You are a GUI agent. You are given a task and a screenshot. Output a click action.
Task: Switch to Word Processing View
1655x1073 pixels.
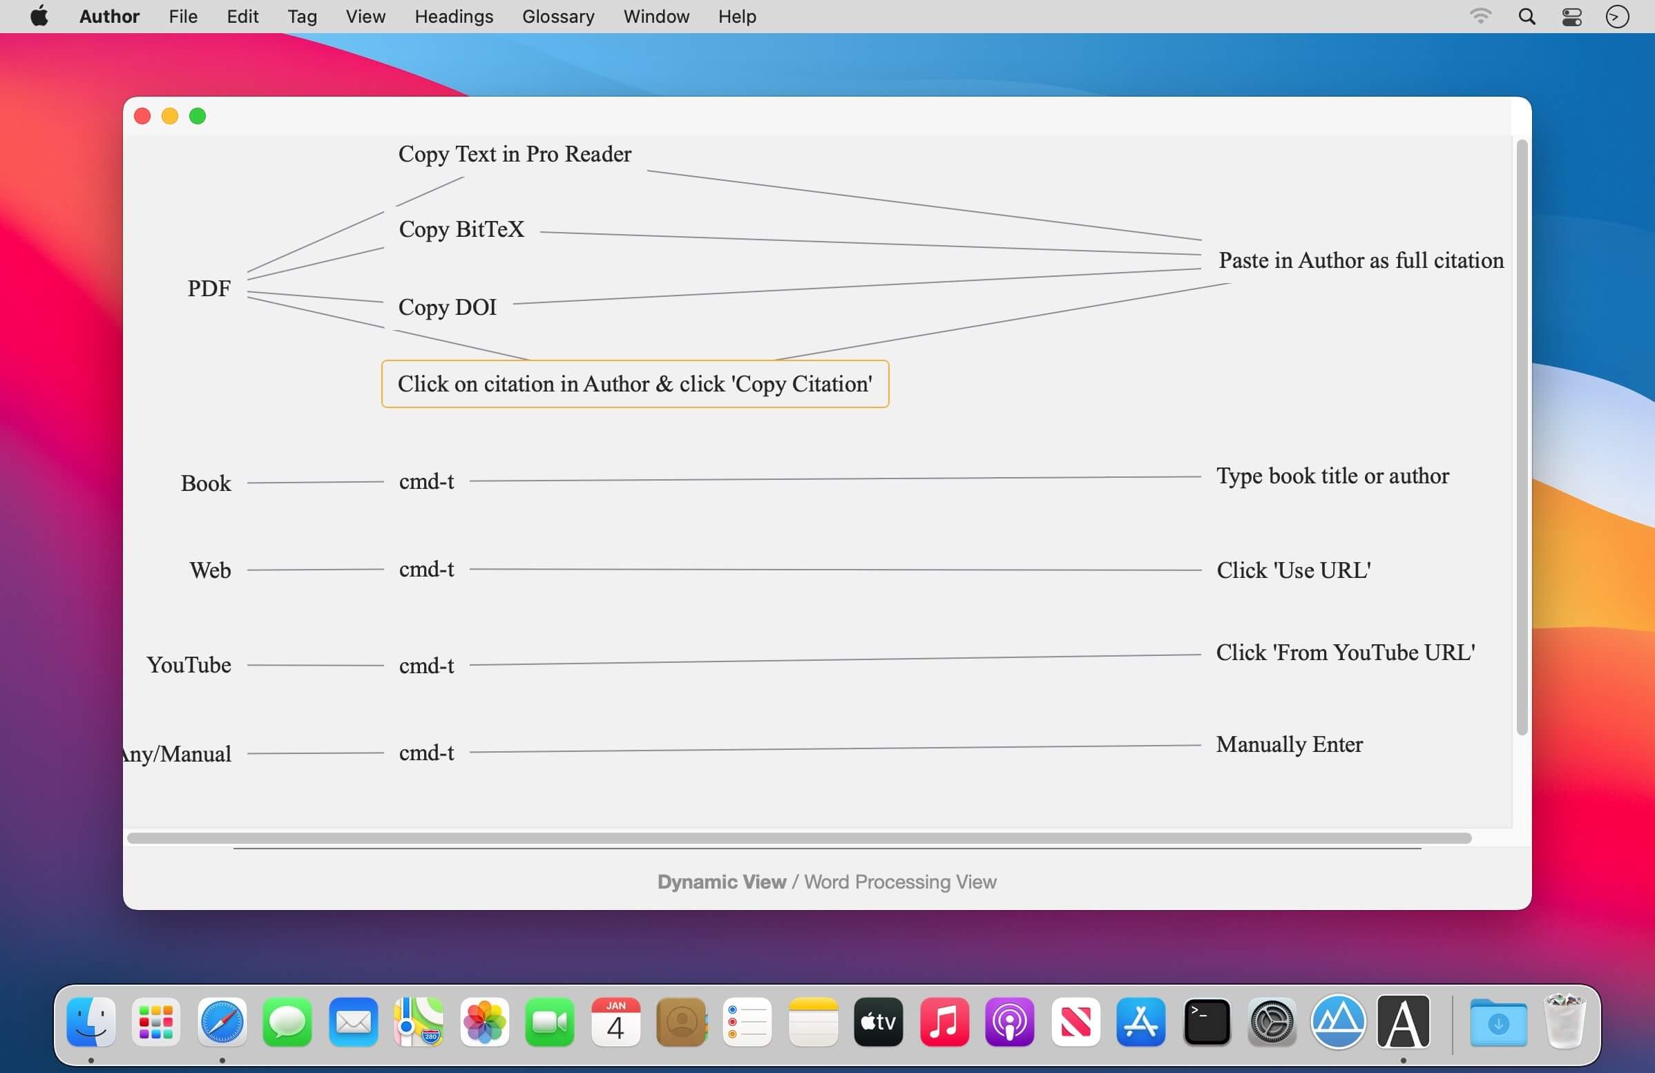tap(900, 881)
